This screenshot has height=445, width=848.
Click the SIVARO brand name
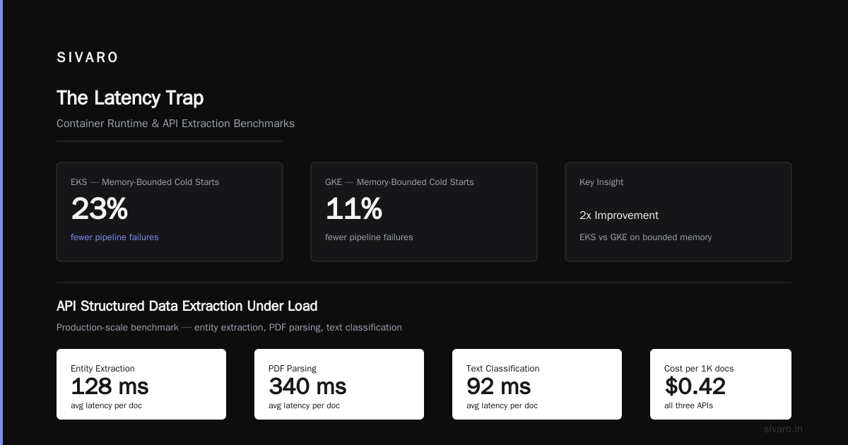tap(88, 58)
